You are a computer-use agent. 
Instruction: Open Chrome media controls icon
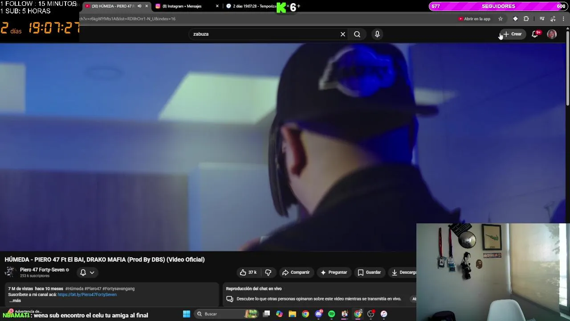[542, 19]
